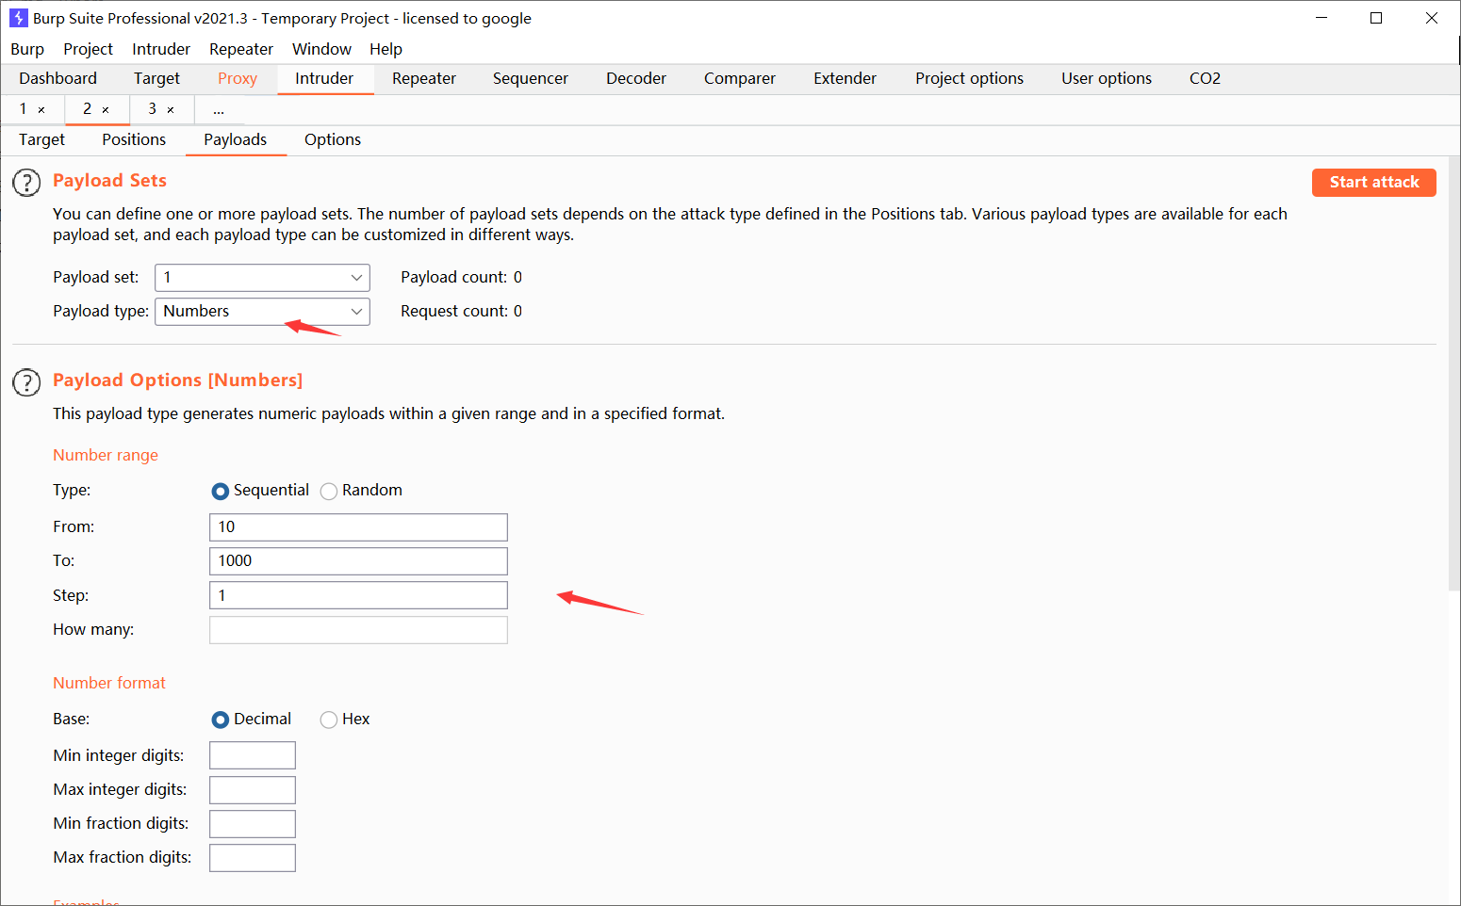Viewport: 1461px width, 906px height.
Task: Switch to the Dashboard tab
Action: [57, 78]
